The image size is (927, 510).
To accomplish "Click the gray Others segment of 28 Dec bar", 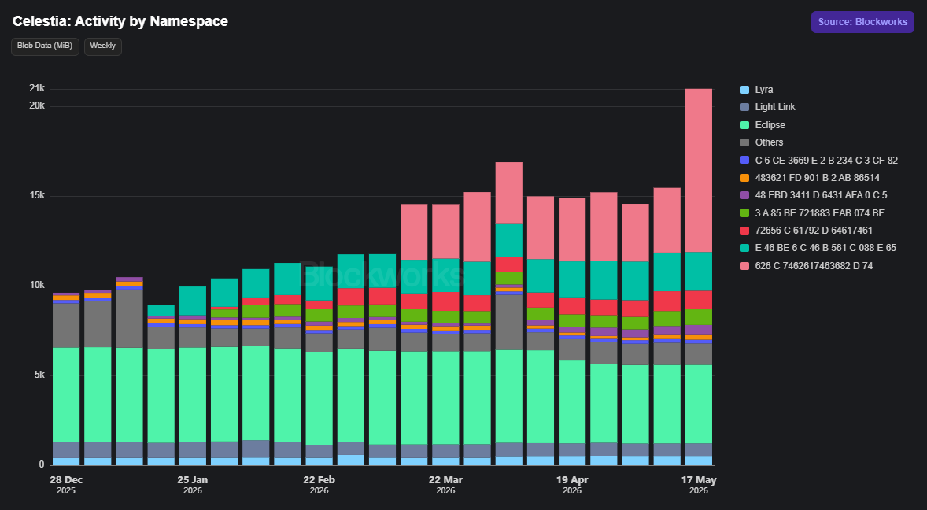I will pos(66,326).
